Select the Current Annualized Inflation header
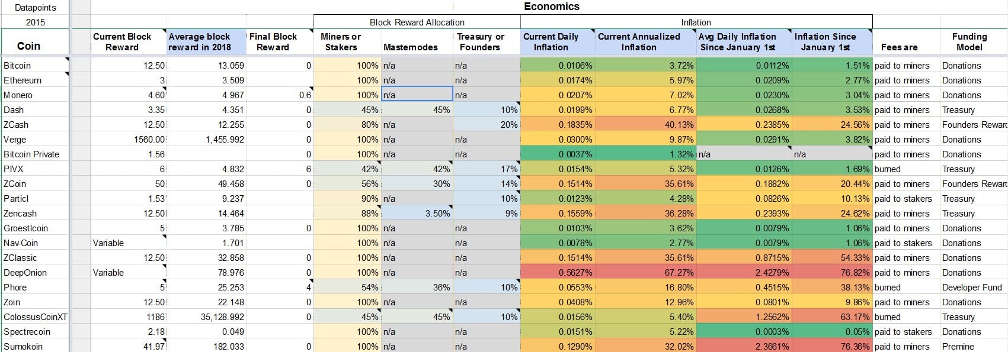1008x352 pixels. click(x=645, y=42)
